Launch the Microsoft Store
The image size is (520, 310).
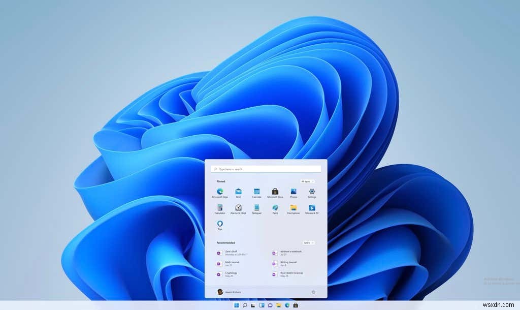(x=275, y=192)
